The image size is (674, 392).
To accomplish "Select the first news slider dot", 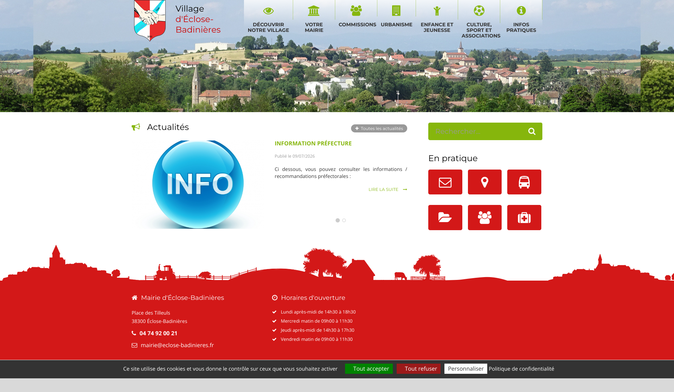I will 338,220.
